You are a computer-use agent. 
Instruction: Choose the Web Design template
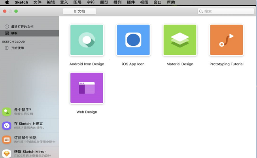(x=87, y=89)
